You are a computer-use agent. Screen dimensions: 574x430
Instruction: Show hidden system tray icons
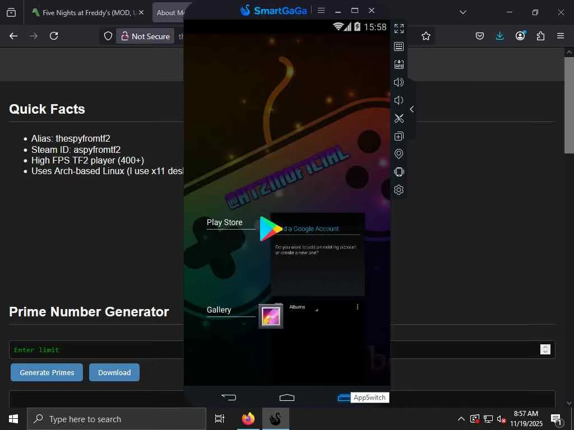pos(461,419)
